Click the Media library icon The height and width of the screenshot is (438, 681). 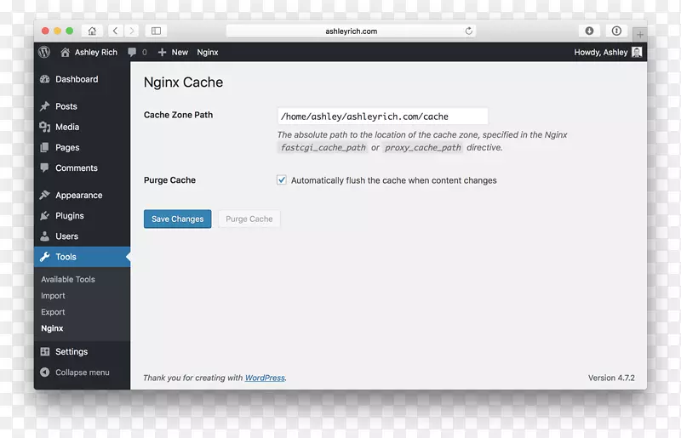(x=45, y=127)
